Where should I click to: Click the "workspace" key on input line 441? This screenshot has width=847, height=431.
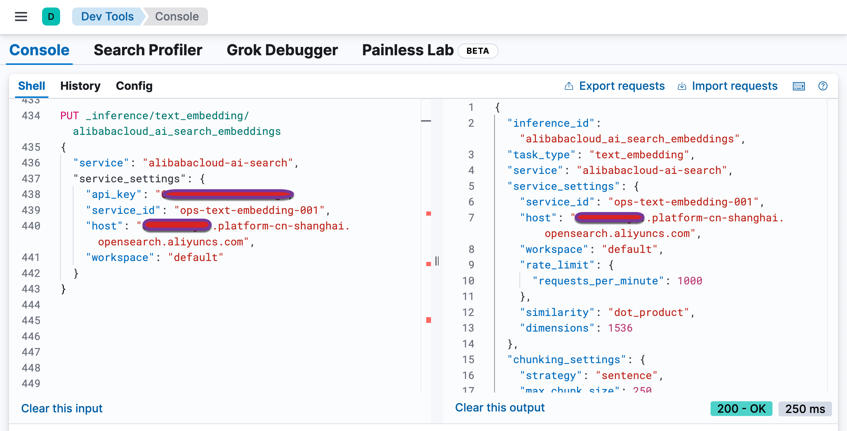tap(120, 258)
